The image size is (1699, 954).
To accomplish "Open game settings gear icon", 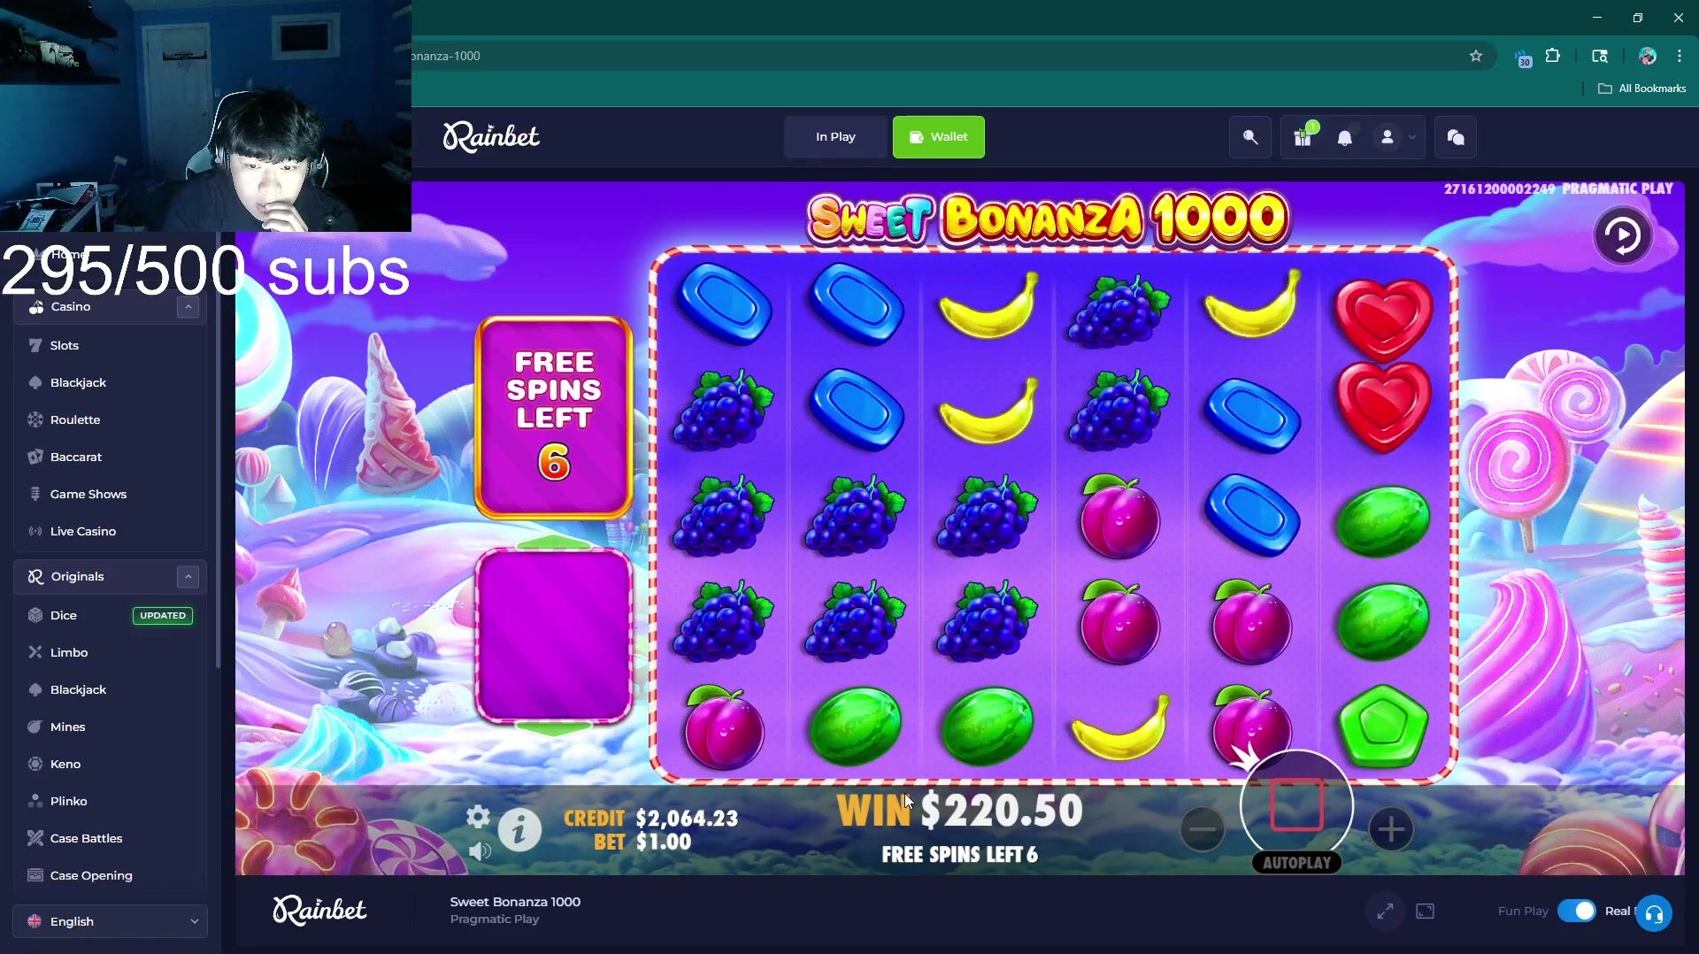I will [x=478, y=817].
